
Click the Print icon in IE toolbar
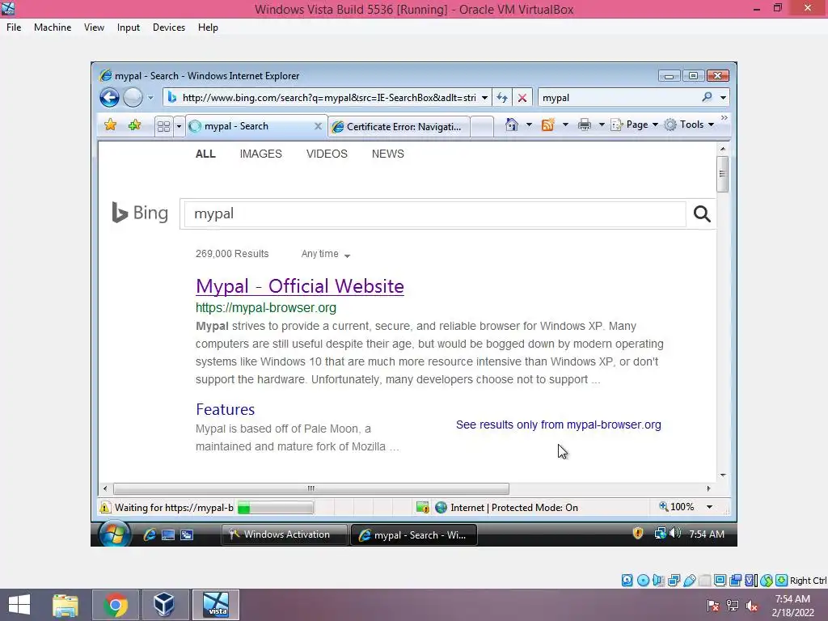pyautogui.click(x=584, y=125)
